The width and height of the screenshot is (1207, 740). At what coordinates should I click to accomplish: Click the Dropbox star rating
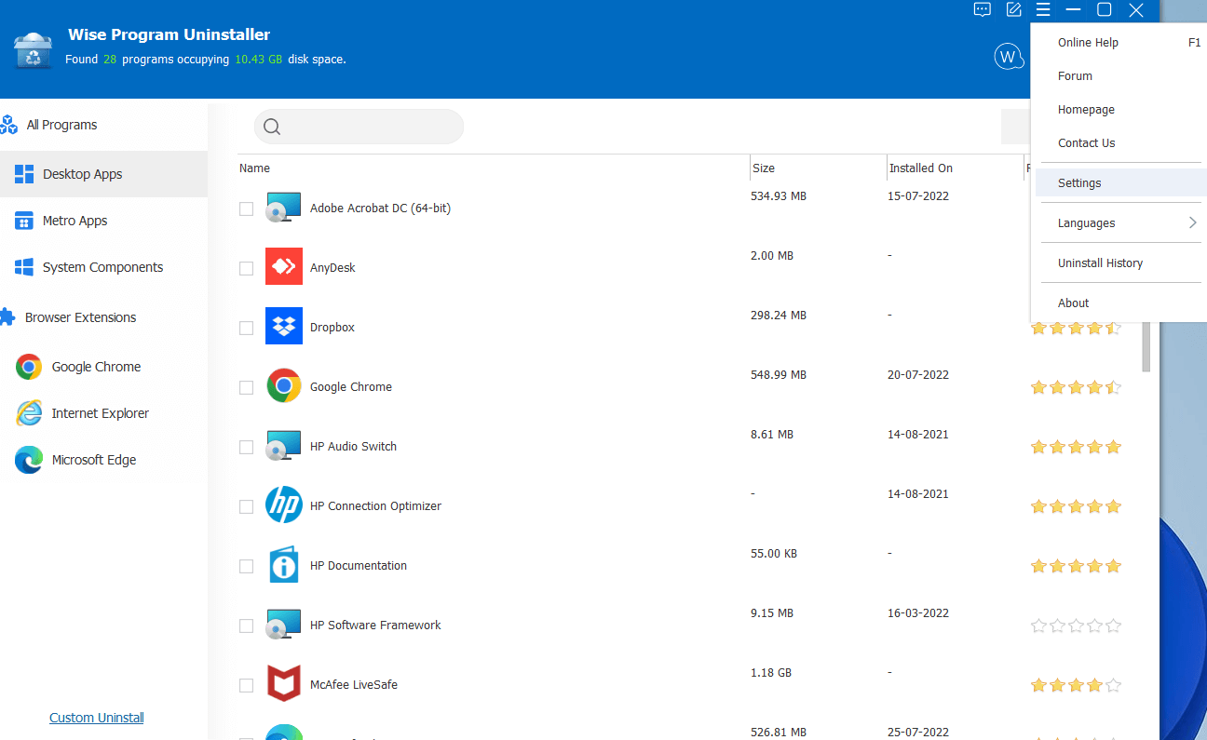1076,328
